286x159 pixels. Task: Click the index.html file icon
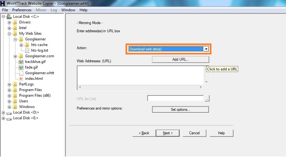(21, 79)
